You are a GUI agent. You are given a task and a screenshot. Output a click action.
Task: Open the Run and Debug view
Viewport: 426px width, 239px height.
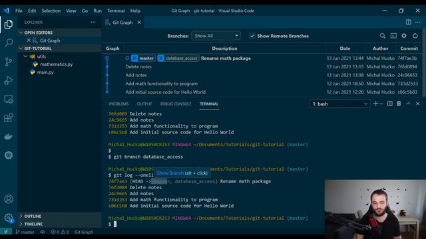pyautogui.click(x=9, y=80)
